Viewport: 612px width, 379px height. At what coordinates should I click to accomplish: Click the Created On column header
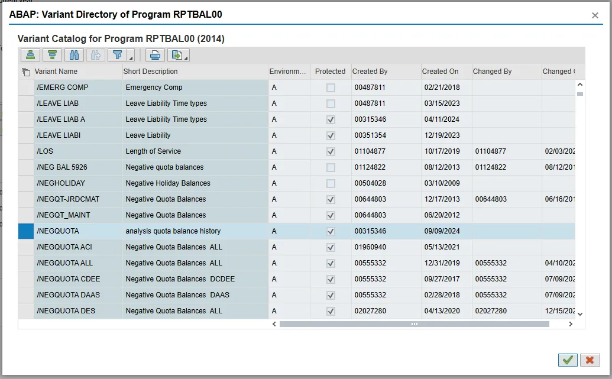click(x=440, y=72)
